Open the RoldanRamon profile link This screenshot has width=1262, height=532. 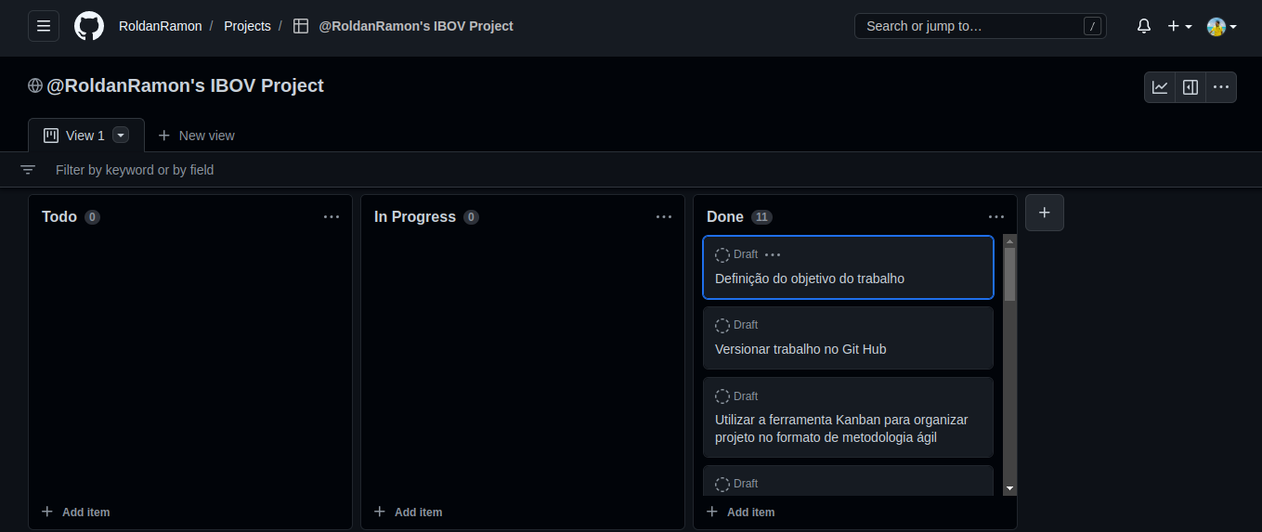(160, 26)
